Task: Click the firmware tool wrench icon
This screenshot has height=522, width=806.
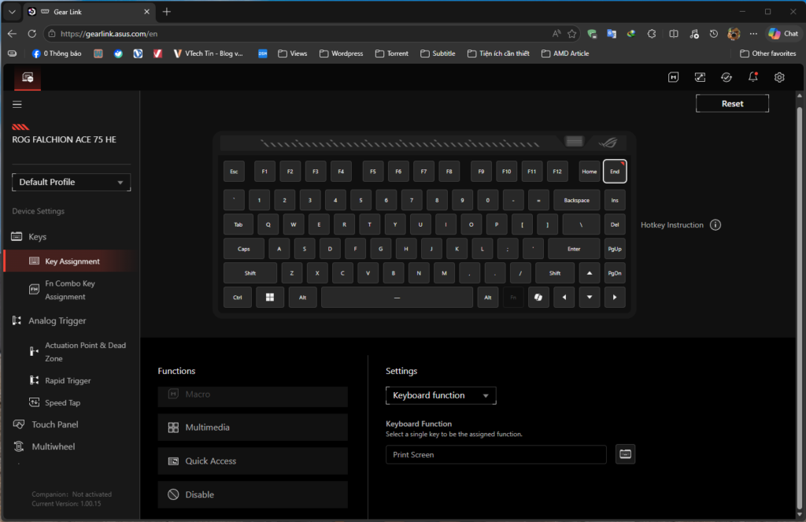Action: pos(700,77)
